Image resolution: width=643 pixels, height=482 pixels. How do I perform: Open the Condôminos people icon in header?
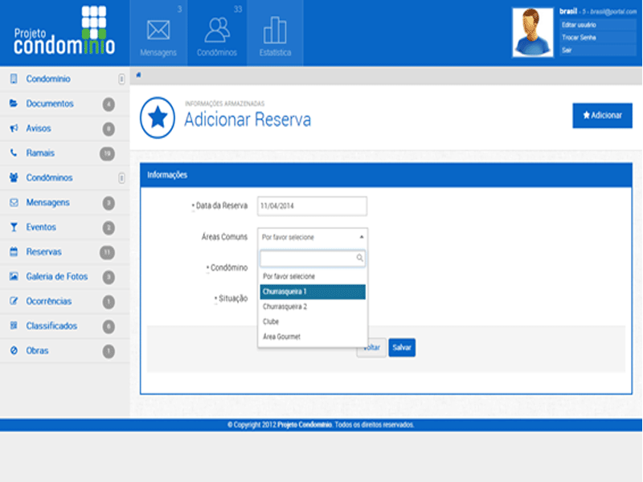(x=217, y=30)
